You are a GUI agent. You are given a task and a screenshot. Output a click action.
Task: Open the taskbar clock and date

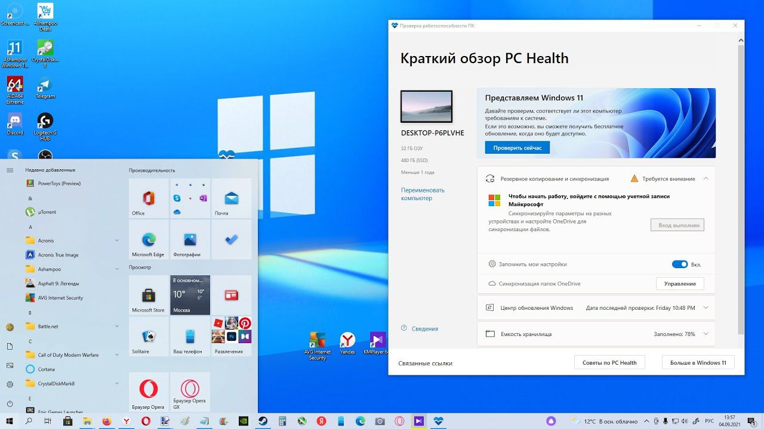[729, 421]
